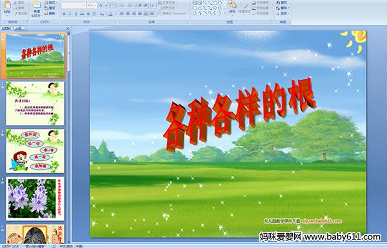The image size is (387, 248).
Task: Toggle Italic formatting button
Action: point(70,14)
